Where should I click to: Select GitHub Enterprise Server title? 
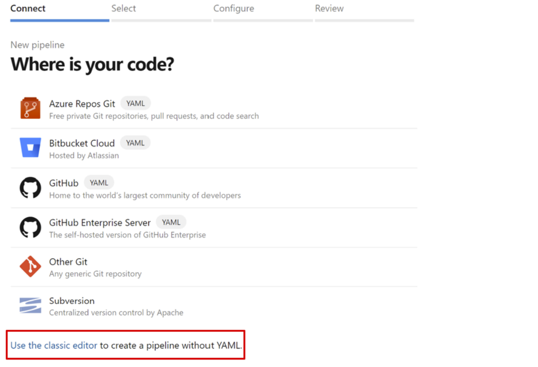[x=100, y=223]
